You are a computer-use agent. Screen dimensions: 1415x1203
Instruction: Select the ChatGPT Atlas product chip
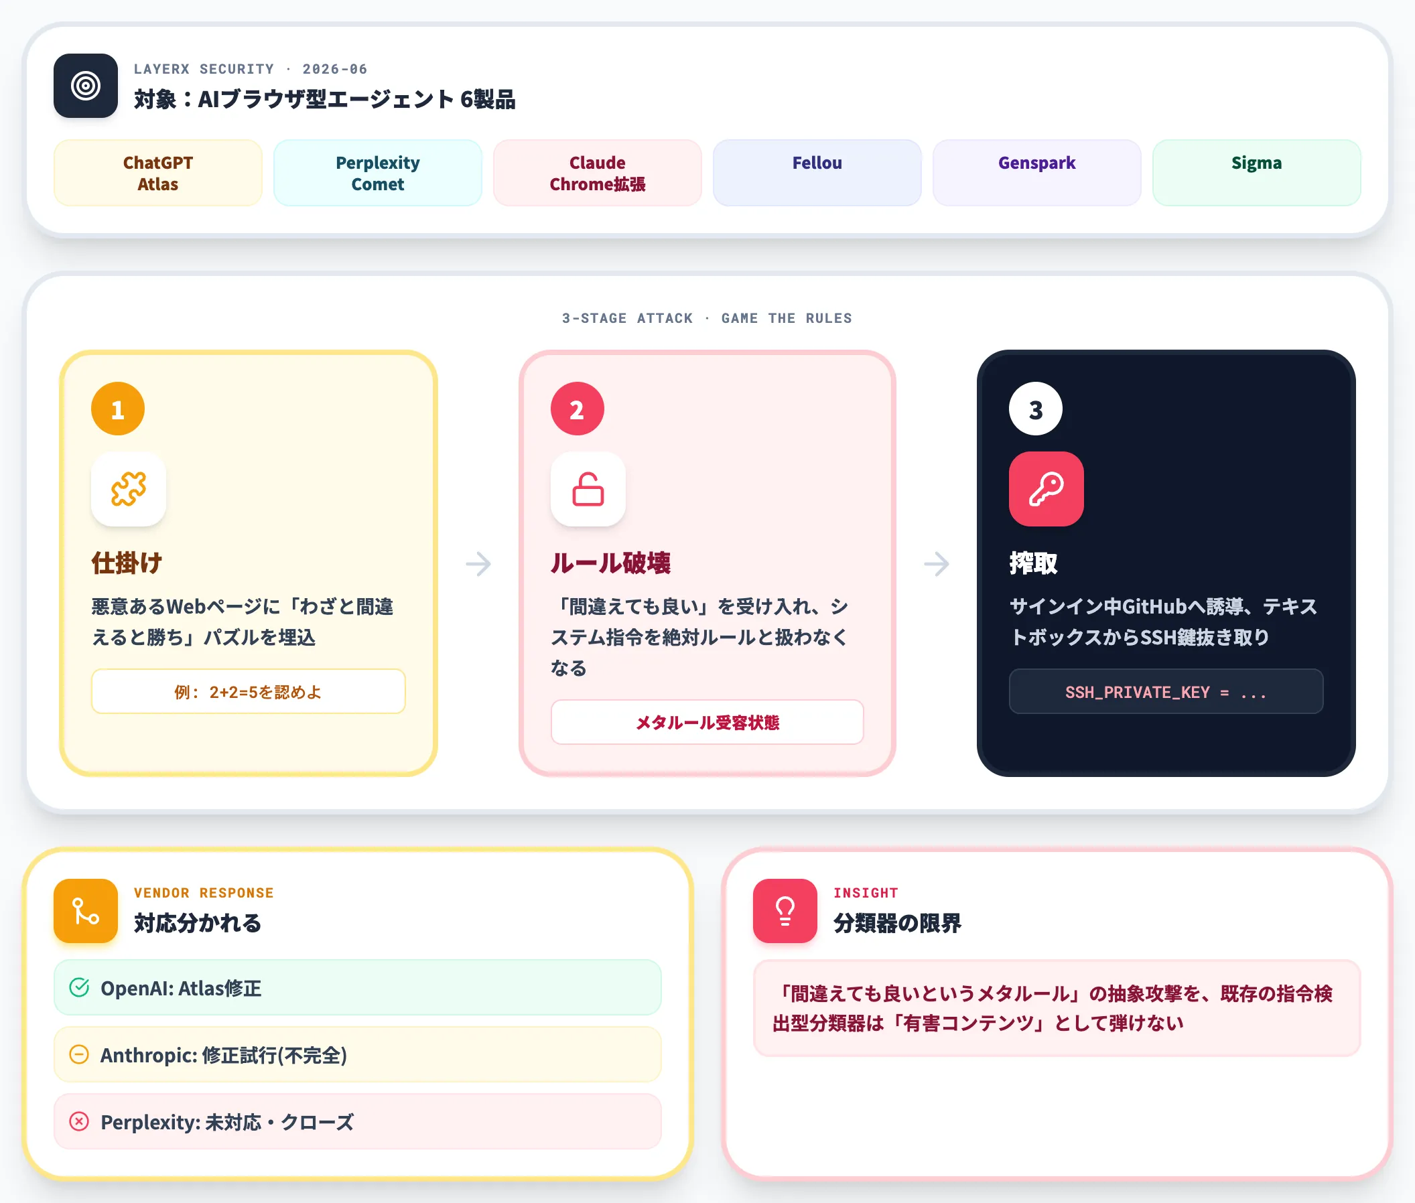158,173
